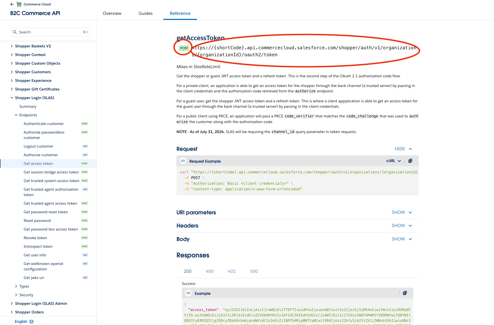Open the B2C Commerce API title link
The height and width of the screenshot is (325, 494).
(35, 13)
